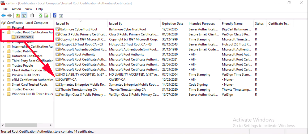Refresh the certificate list with green arrow icon
The height and width of the screenshot is (134, 308).
[x=40, y=15]
